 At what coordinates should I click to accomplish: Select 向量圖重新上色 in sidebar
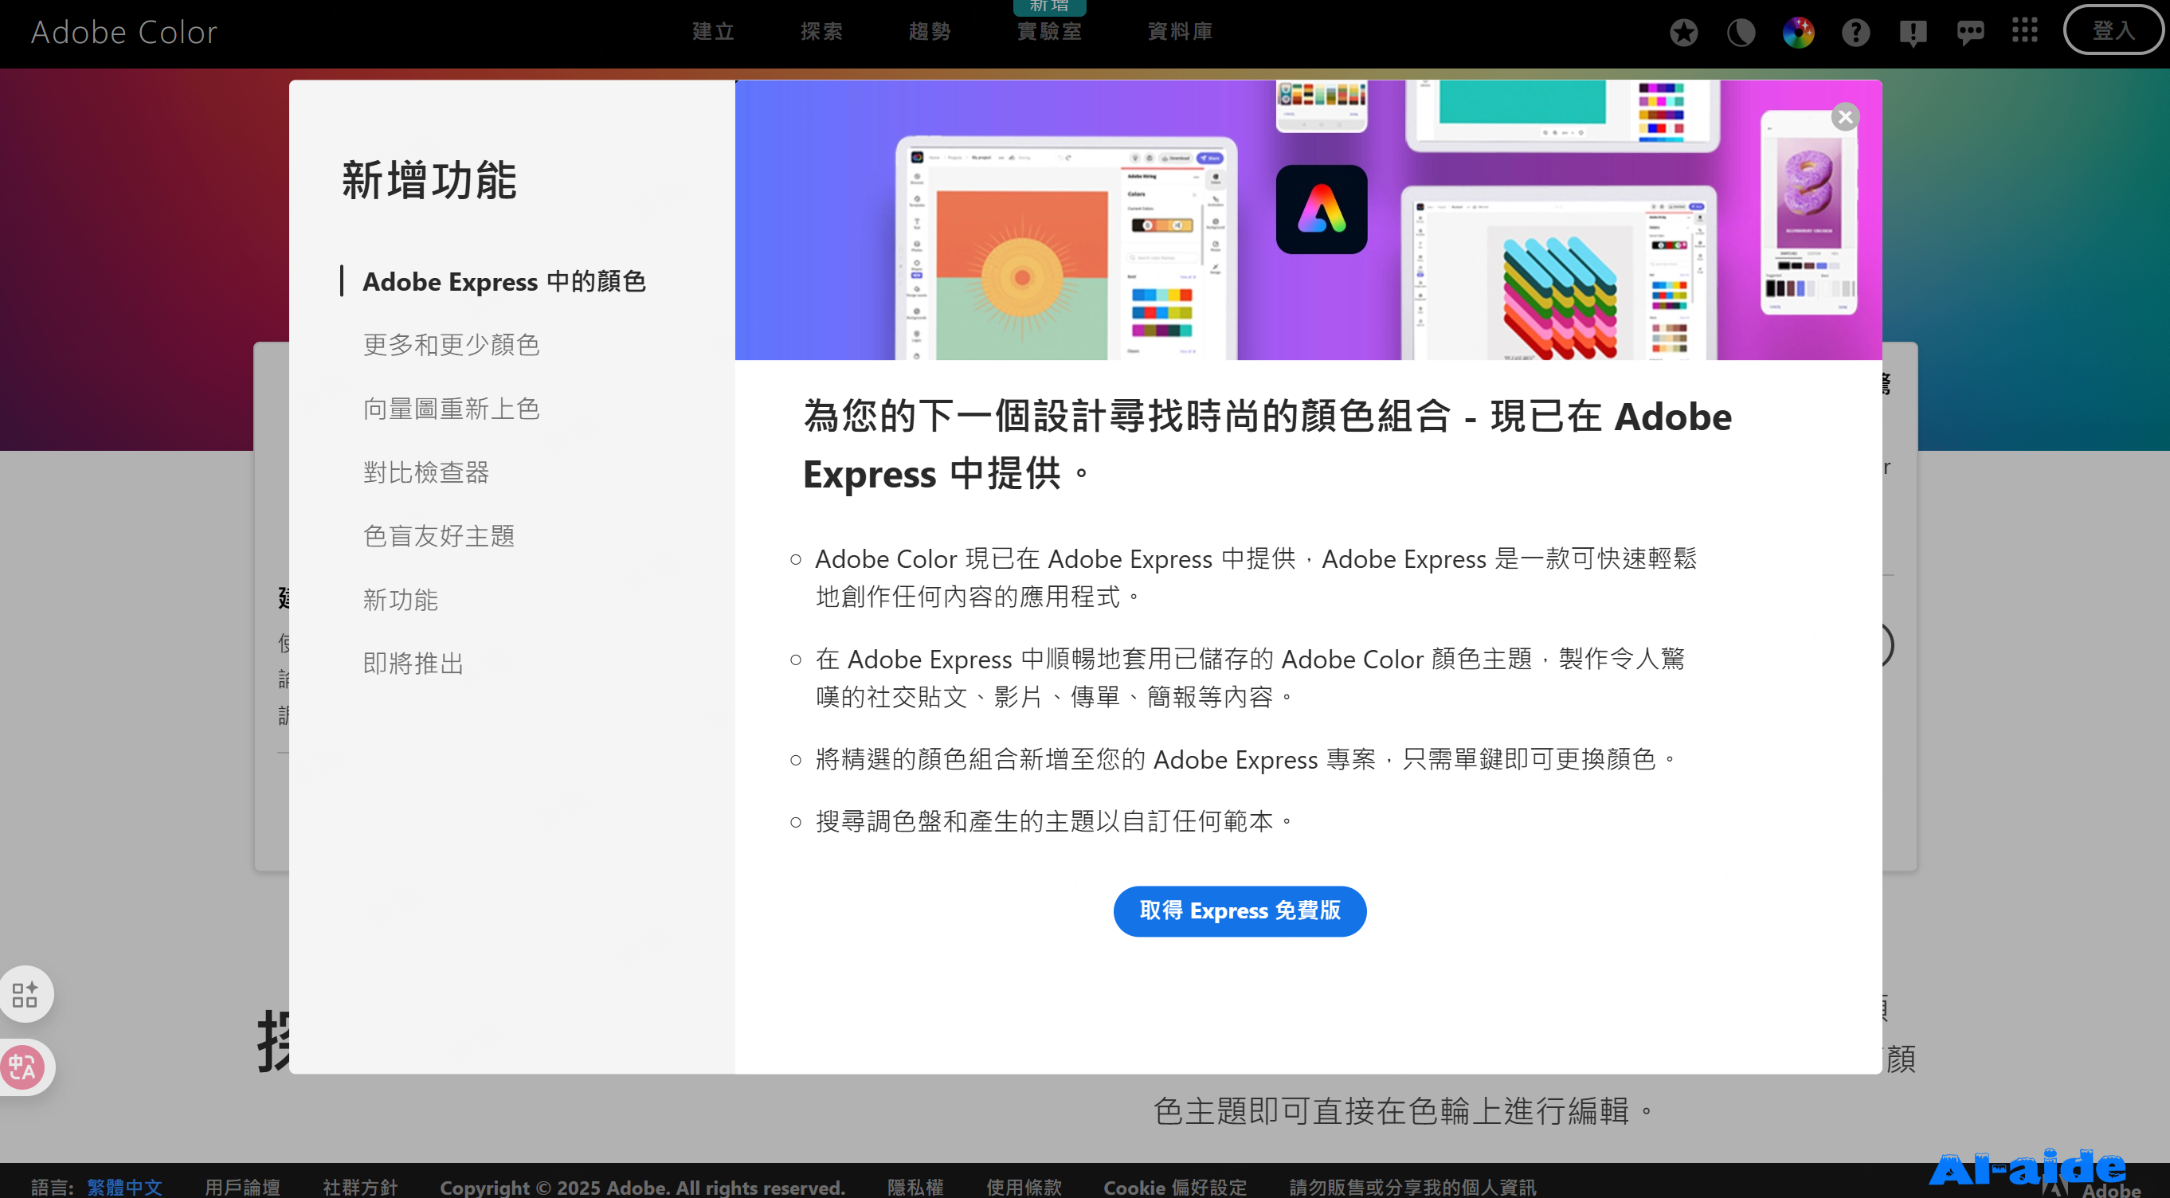(451, 409)
